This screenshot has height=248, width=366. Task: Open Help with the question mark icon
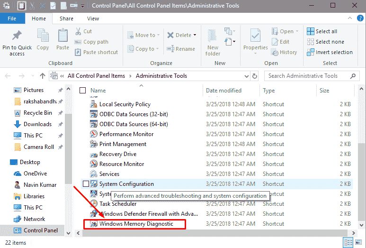click(360, 18)
